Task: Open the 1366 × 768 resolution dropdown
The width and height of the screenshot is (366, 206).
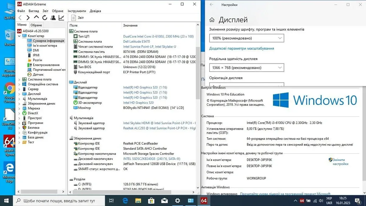Action: point(246,68)
